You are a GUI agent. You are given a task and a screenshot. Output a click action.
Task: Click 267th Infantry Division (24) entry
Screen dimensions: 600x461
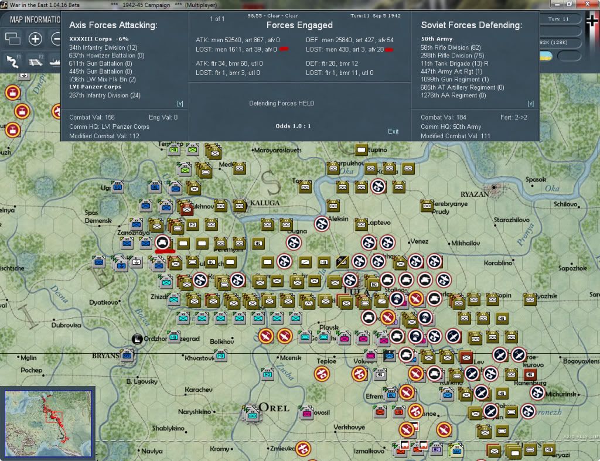point(104,95)
